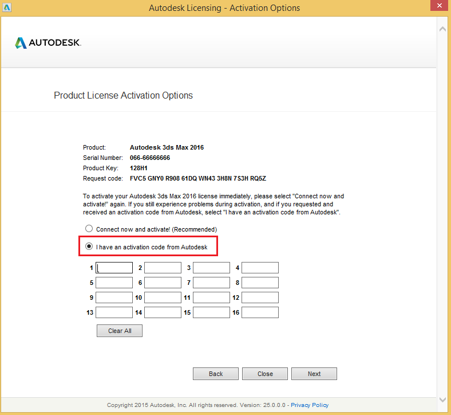Click activation code field 2

pos(163,268)
